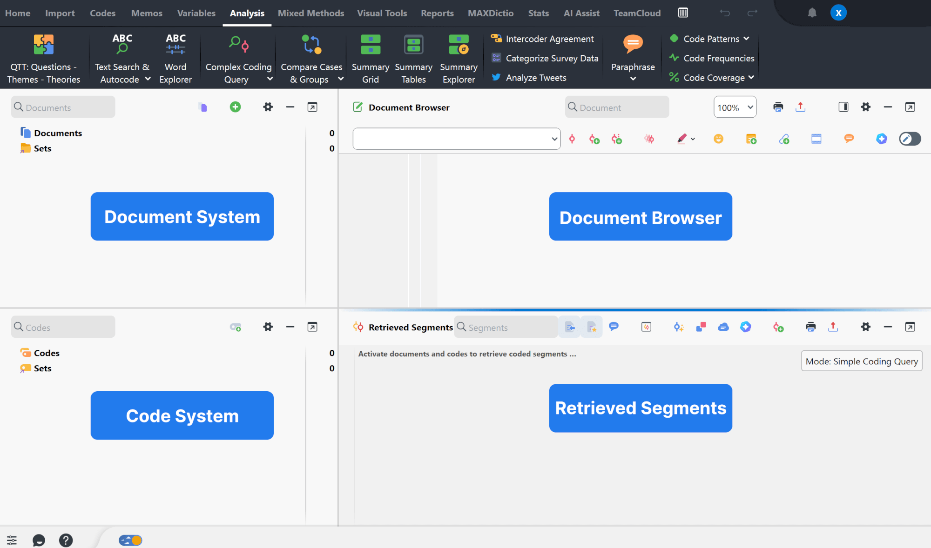Click user account X avatar
The image size is (931, 548).
pos(838,13)
